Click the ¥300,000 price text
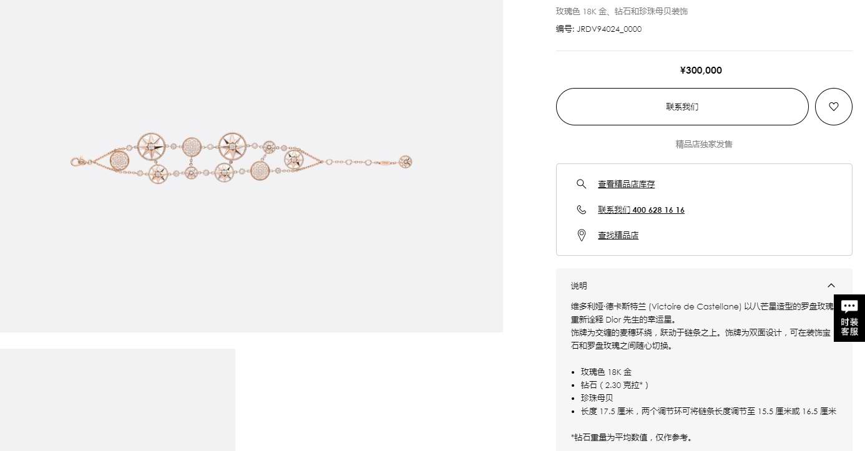Image resolution: width=865 pixels, height=451 pixels. (x=701, y=70)
